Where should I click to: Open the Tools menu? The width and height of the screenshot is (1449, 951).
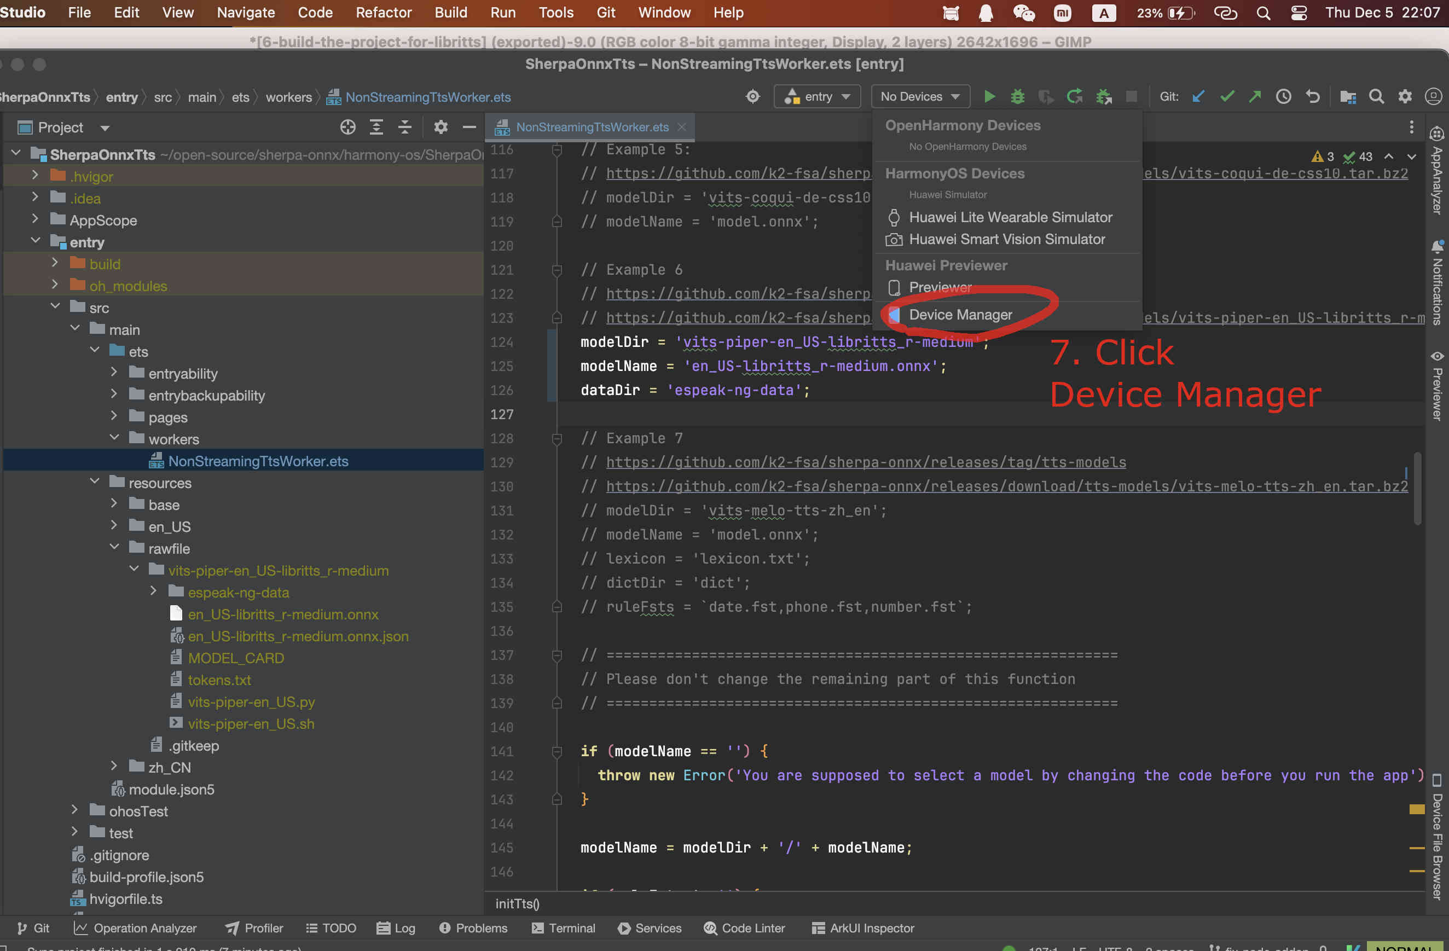[x=556, y=12]
